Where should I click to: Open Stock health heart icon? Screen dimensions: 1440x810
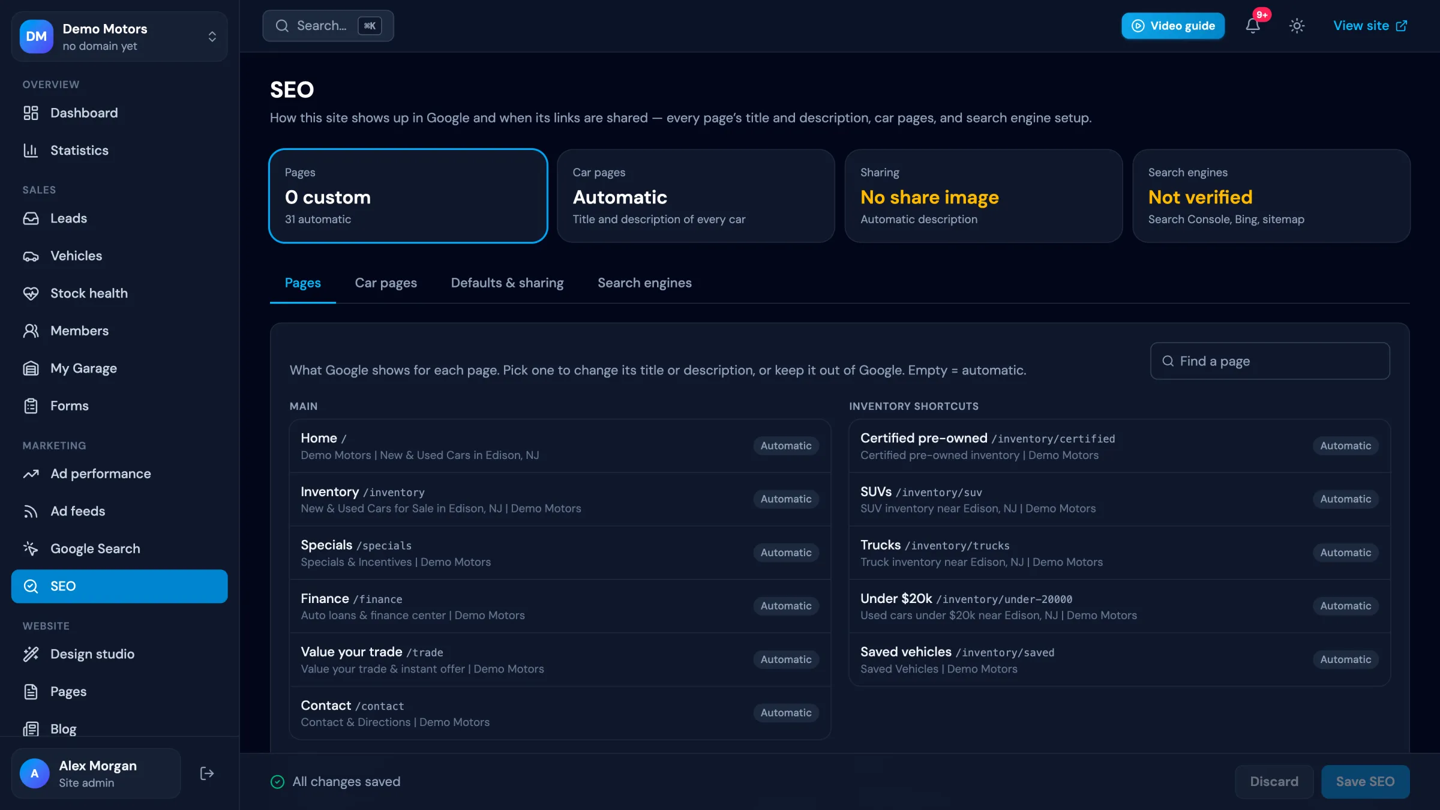click(31, 293)
